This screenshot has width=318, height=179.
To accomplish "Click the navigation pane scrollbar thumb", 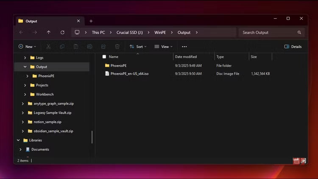I will coord(92,137).
